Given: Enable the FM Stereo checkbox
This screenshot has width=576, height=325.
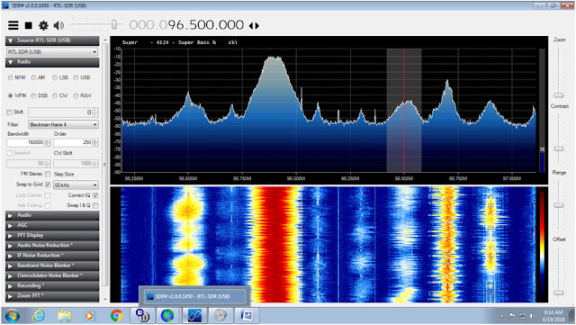Looking at the screenshot, I should click(x=48, y=174).
